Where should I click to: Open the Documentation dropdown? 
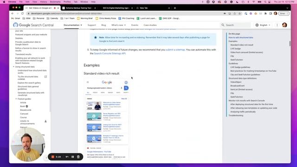73,25
